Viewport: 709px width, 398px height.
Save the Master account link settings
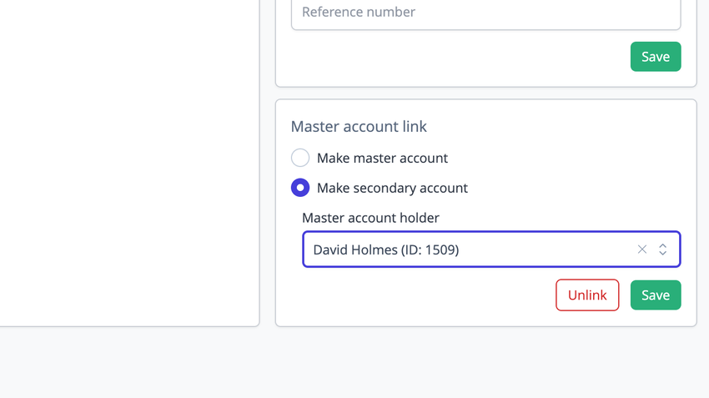click(656, 295)
